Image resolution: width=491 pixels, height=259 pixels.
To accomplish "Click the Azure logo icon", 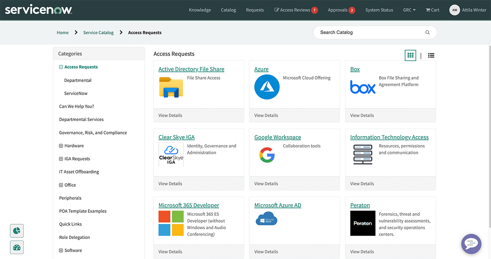I will click(267, 87).
